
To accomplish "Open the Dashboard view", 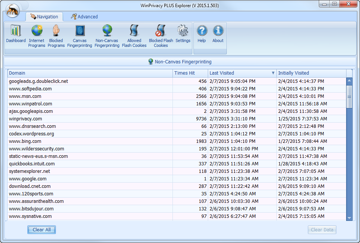I will (16, 34).
